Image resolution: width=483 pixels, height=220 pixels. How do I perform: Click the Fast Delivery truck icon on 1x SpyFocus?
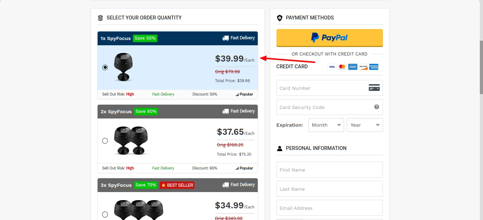(225, 38)
